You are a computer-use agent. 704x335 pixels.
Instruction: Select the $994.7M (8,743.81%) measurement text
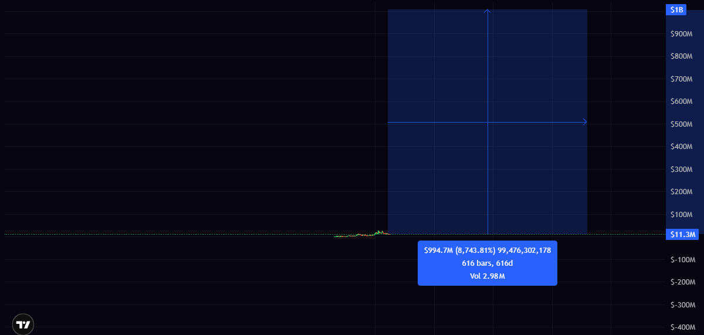point(461,251)
